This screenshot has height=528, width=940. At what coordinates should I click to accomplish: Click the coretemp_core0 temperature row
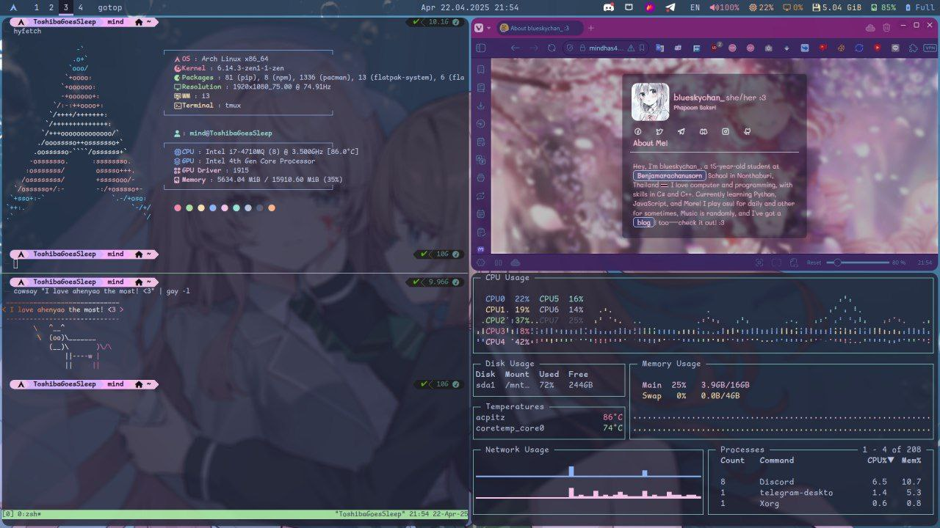(549, 428)
